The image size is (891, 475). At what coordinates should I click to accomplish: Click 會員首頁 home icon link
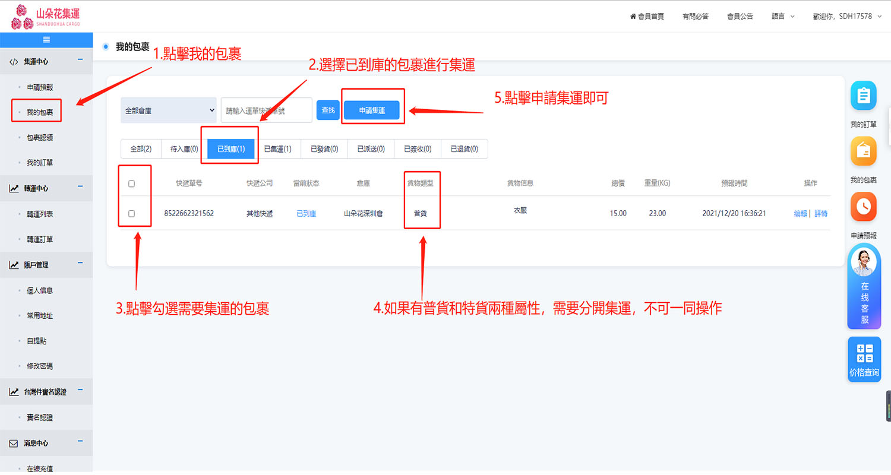click(647, 17)
